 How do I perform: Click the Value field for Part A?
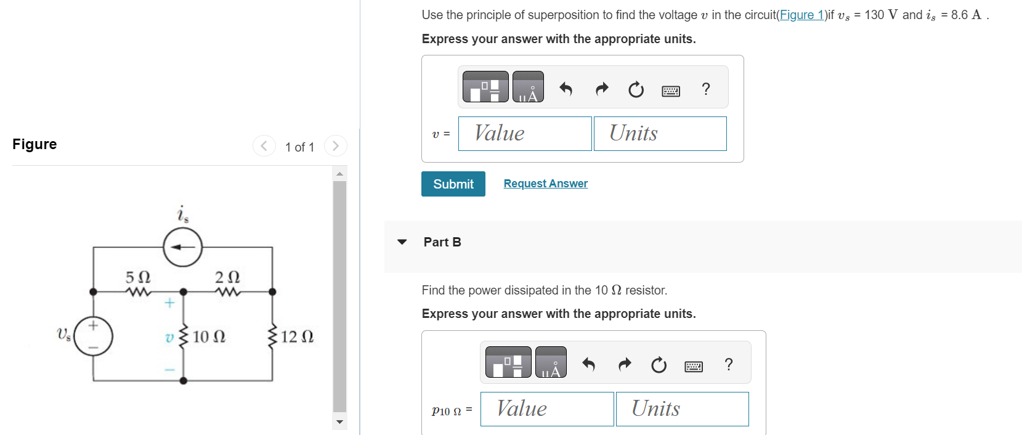pyautogui.click(x=524, y=133)
